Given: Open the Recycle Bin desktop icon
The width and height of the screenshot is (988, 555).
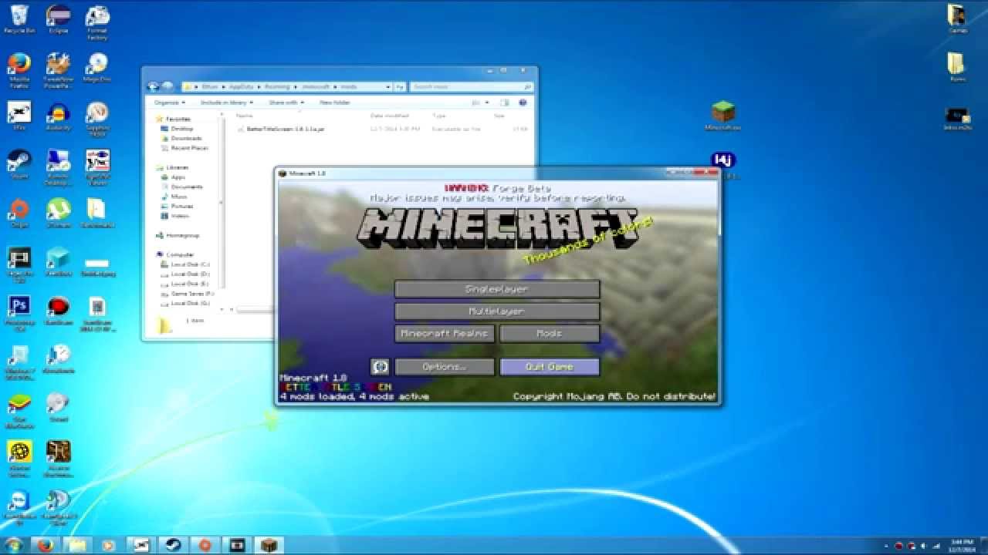Looking at the screenshot, I should point(19,19).
